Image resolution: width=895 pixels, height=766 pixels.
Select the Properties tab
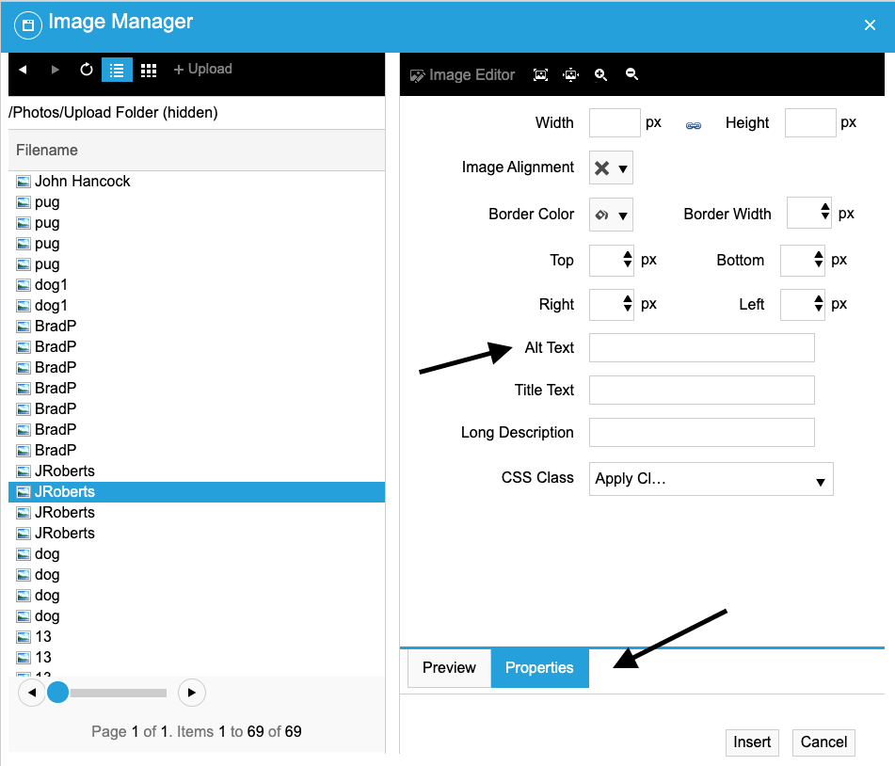pyautogui.click(x=539, y=667)
